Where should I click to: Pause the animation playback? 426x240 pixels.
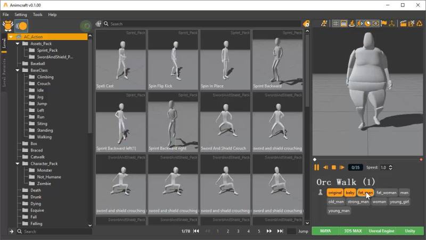tap(316, 167)
